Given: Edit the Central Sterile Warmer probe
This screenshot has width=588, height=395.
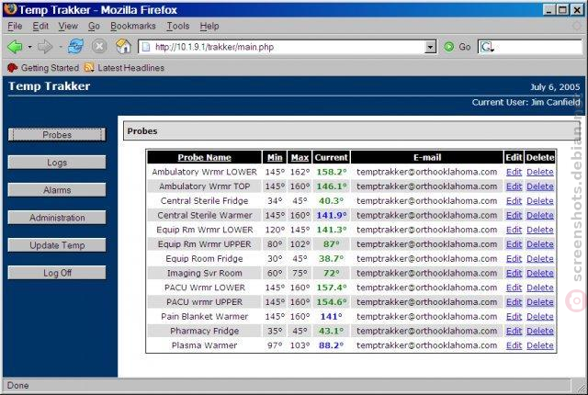Looking at the screenshot, I should (514, 215).
